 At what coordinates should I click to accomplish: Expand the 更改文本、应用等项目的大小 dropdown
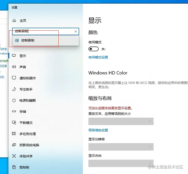(x=121, y=121)
